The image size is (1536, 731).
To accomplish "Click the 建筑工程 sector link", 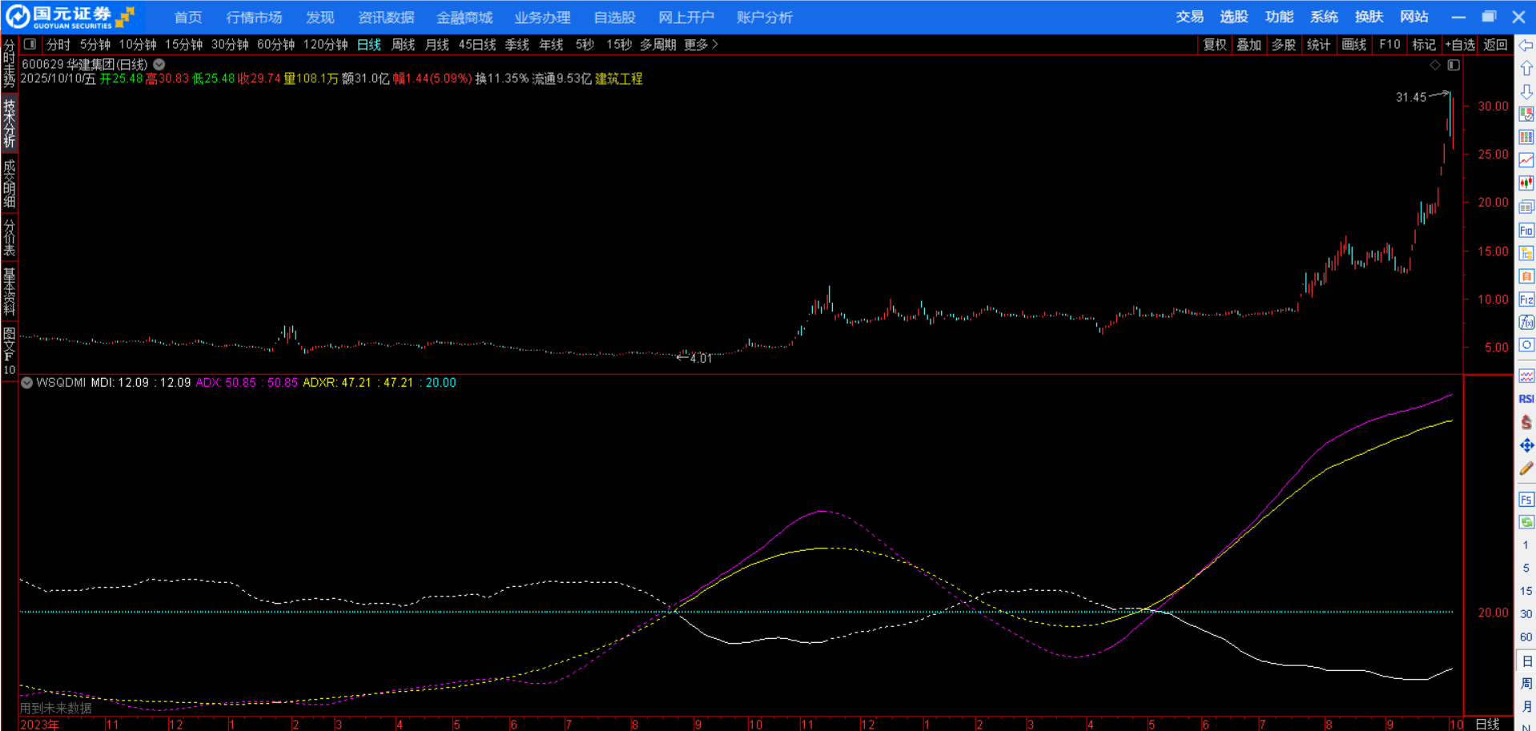I will point(618,78).
